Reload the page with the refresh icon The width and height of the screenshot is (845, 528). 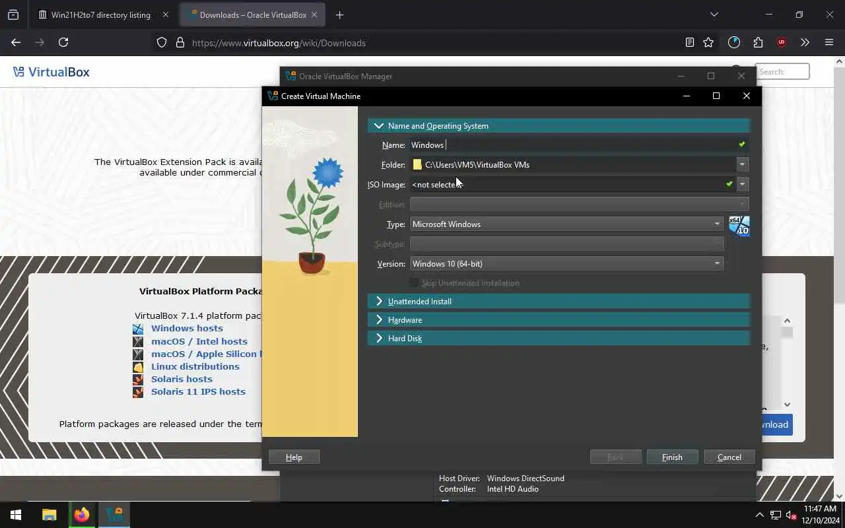[63, 42]
